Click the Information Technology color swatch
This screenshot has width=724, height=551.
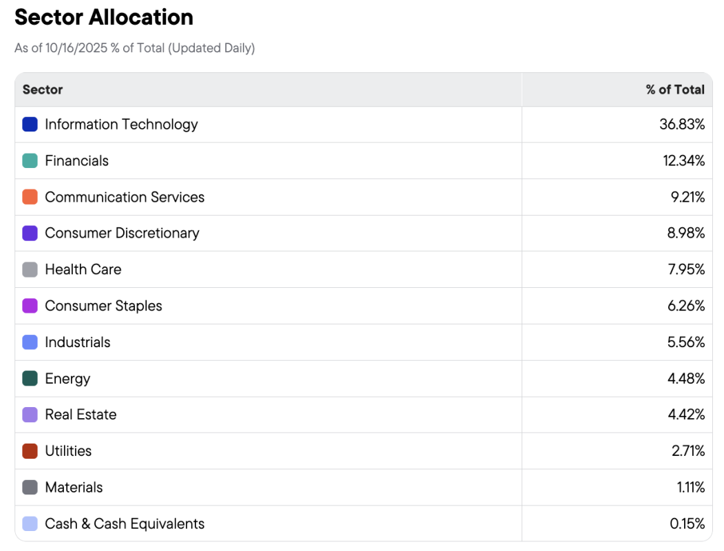[x=30, y=125]
